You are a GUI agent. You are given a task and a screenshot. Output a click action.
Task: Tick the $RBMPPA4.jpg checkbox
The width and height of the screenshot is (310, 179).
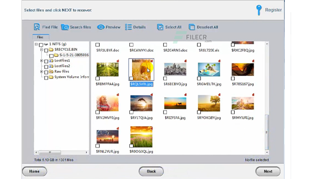click(x=98, y=78)
